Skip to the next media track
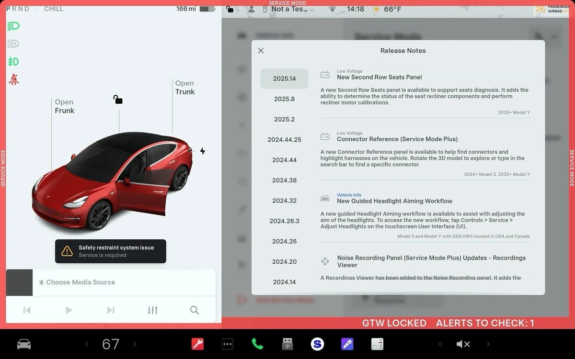575x359 pixels. pyautogui.click(x=111, y=310)
